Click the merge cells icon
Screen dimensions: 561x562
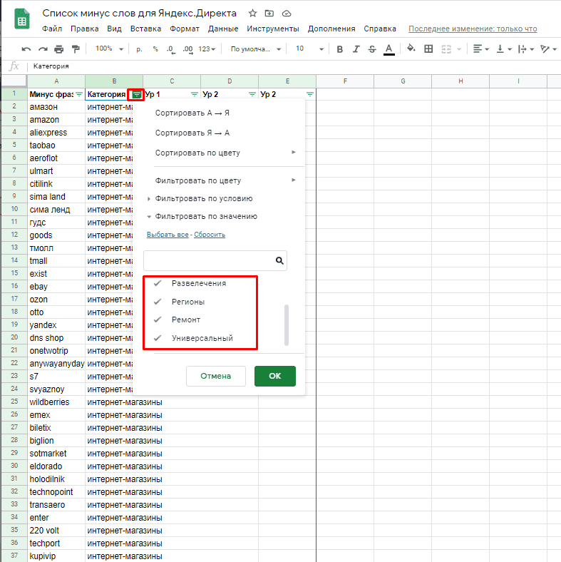coord(446,49)
